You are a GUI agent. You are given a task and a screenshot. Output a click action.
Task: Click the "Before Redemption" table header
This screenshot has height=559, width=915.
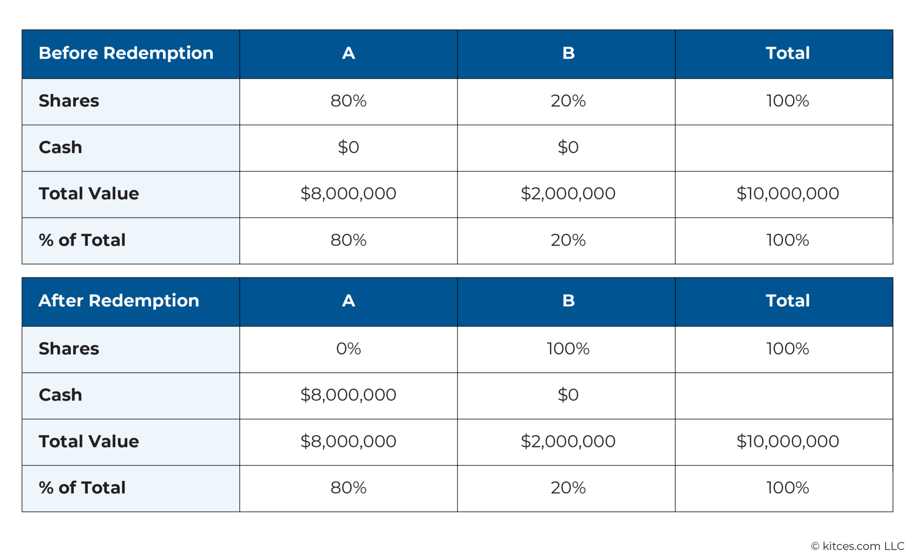coord(126,54)
